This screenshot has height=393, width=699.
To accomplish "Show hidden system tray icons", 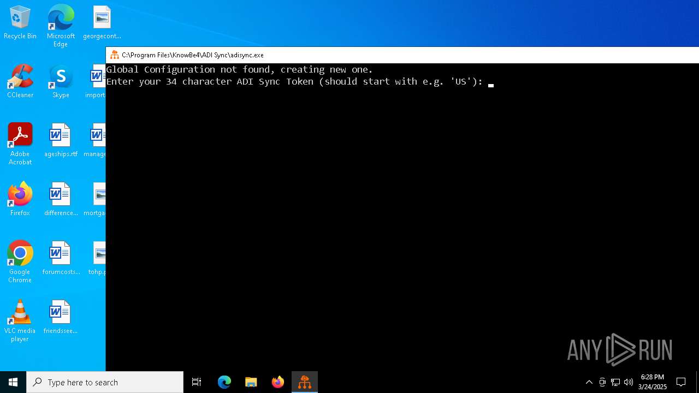I will (x=589, y=382).
